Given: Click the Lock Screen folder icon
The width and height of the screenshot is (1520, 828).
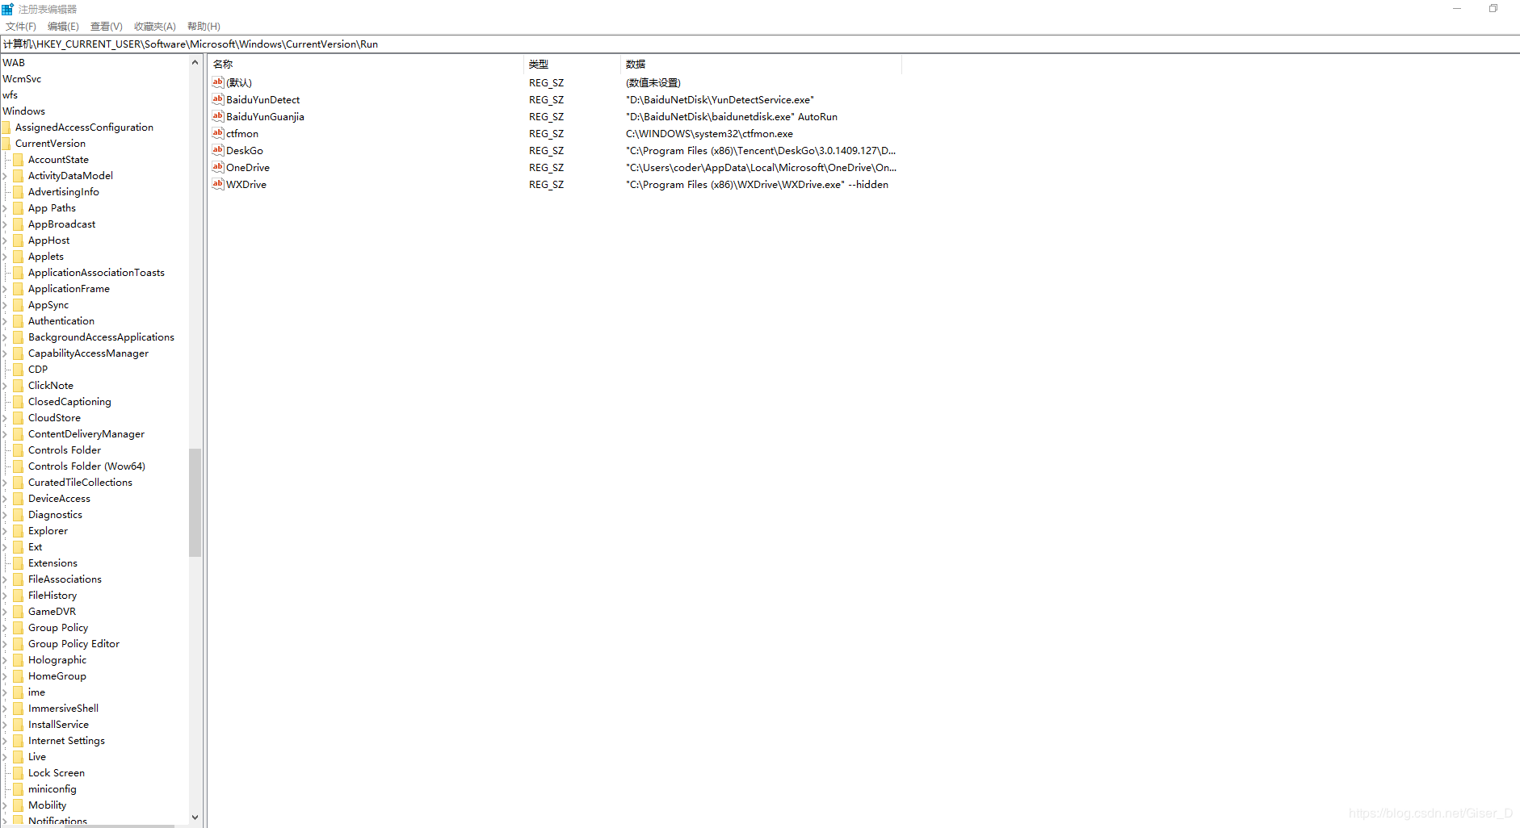Looking at the screenshot, I should tap(19, 773).
